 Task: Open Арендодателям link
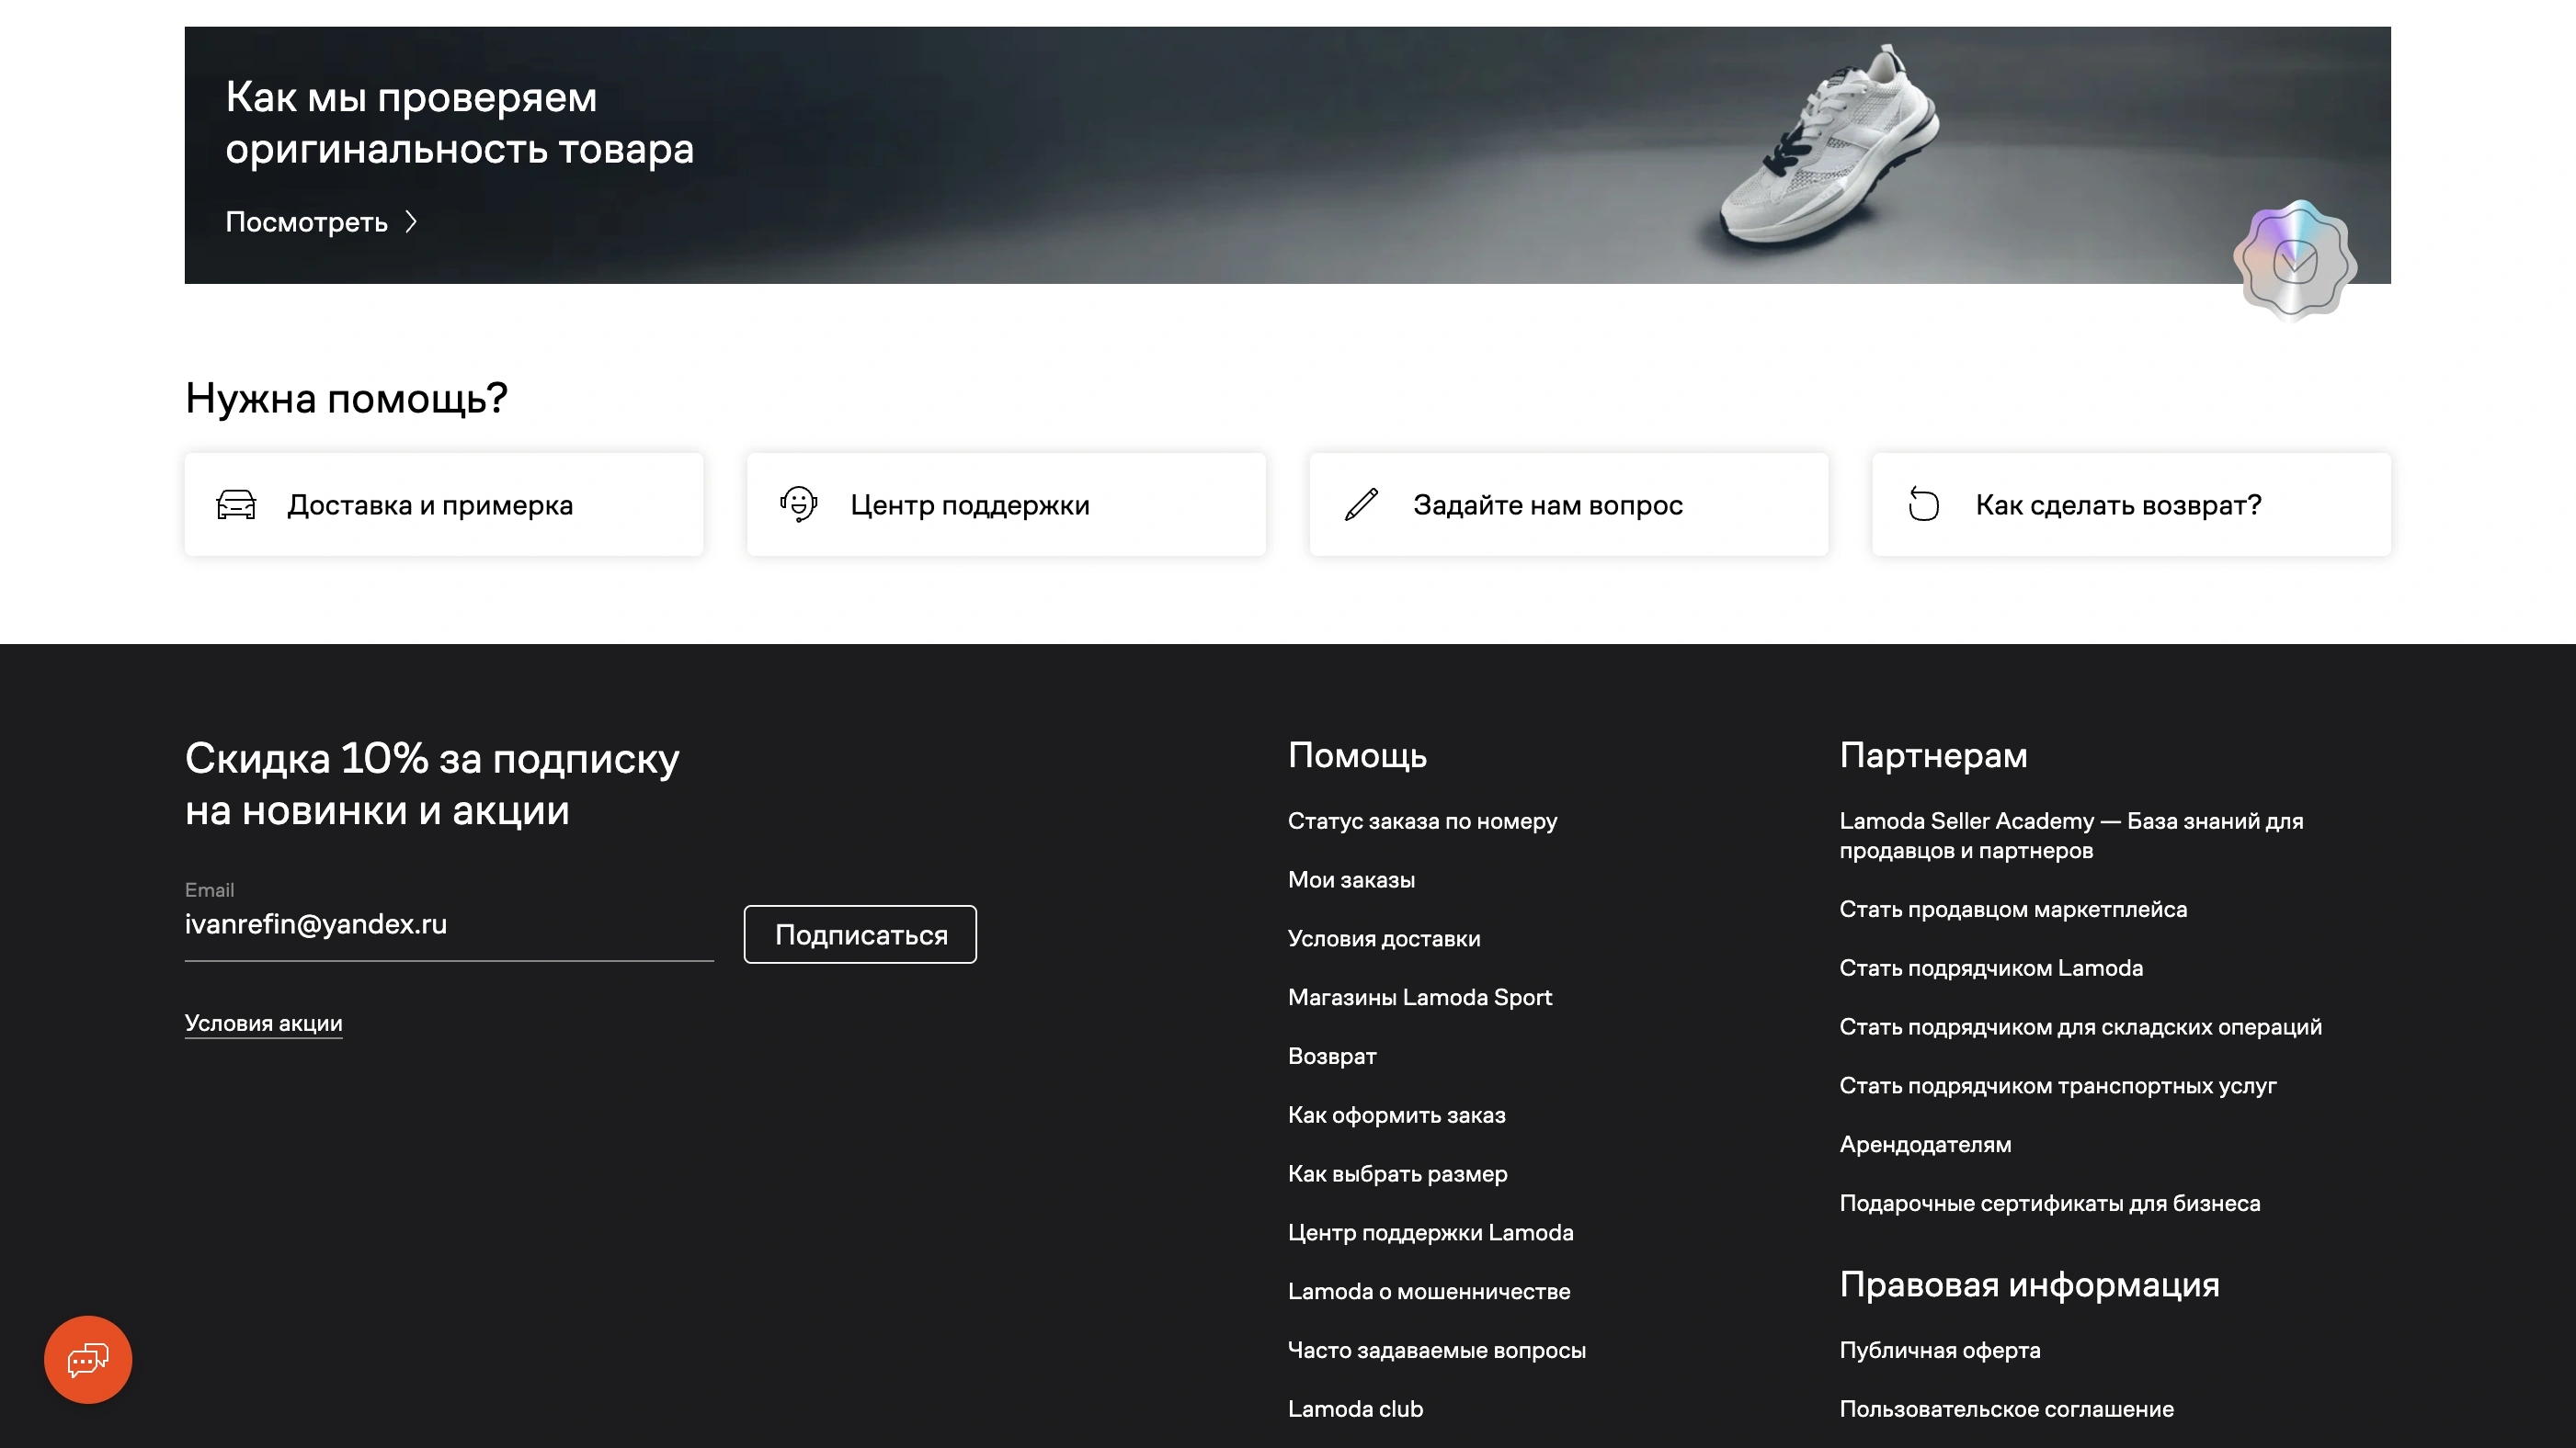click(1925, 1144)
